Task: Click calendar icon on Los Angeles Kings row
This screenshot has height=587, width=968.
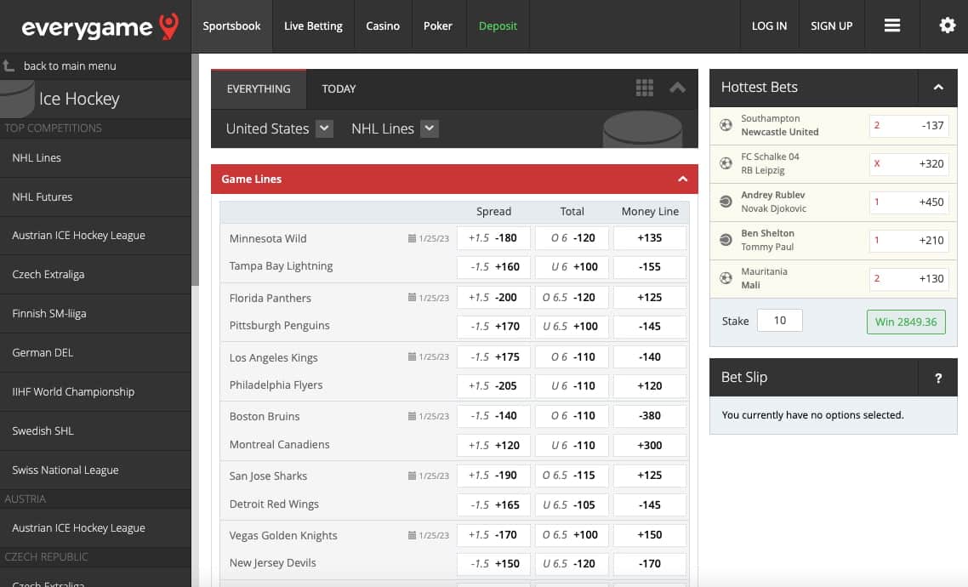Action: click(412, 356)
